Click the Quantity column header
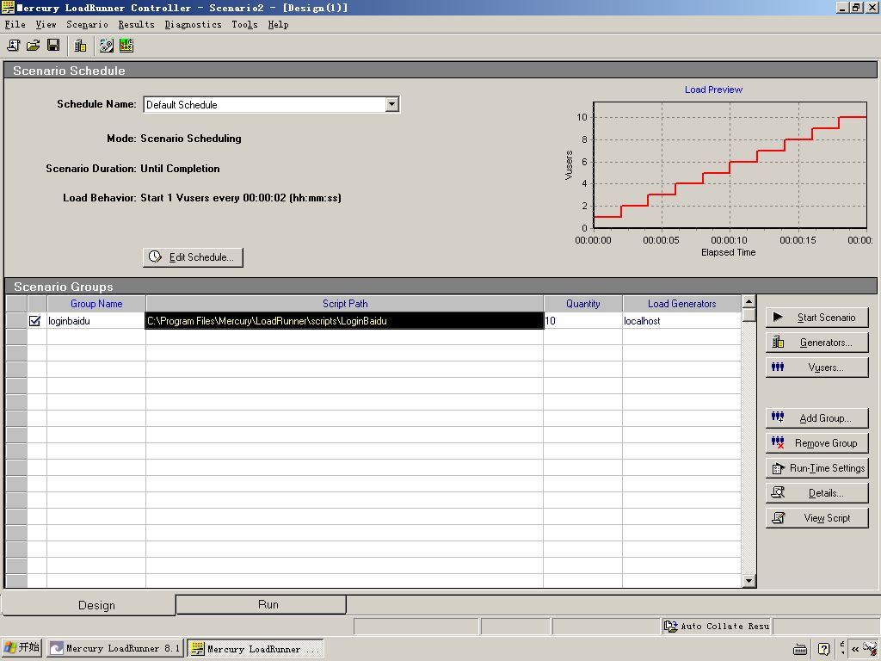 [x=582, y=304]
